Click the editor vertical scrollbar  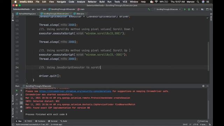pos(208,56)
